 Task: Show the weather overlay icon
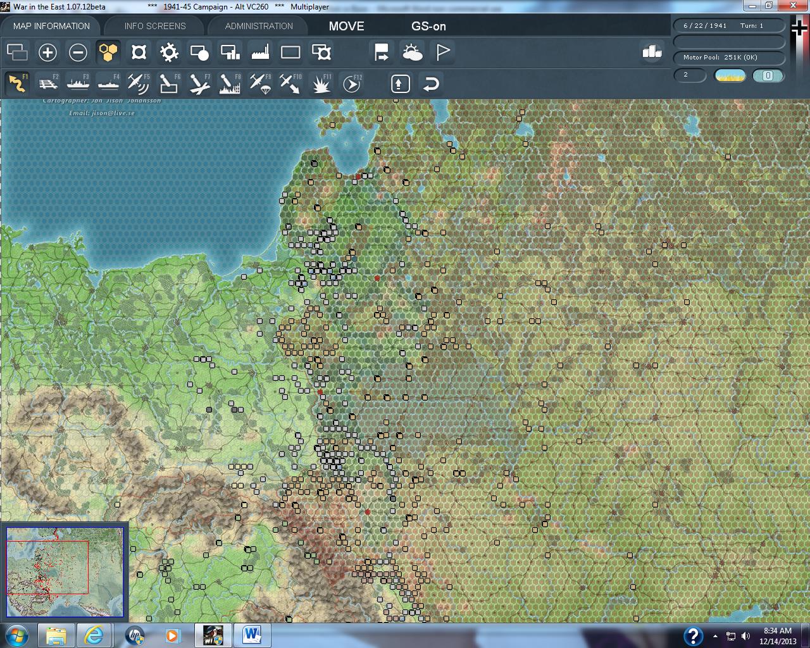(x=412, y=52)
